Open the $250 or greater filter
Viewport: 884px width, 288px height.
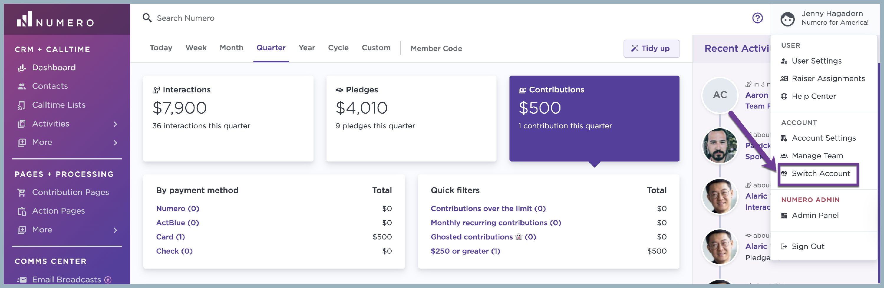(x=465, y=251)
